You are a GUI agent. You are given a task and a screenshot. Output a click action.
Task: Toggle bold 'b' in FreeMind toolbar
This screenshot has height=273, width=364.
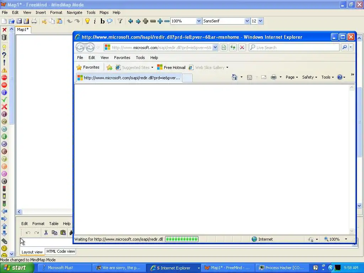point(102,21)
